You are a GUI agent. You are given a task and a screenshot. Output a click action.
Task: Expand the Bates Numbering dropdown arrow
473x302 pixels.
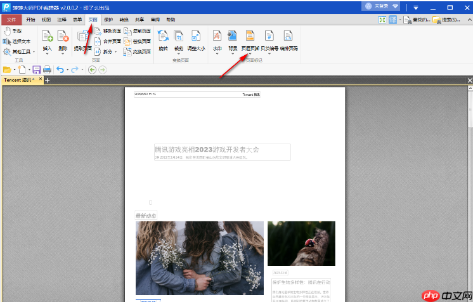[269, 54]
